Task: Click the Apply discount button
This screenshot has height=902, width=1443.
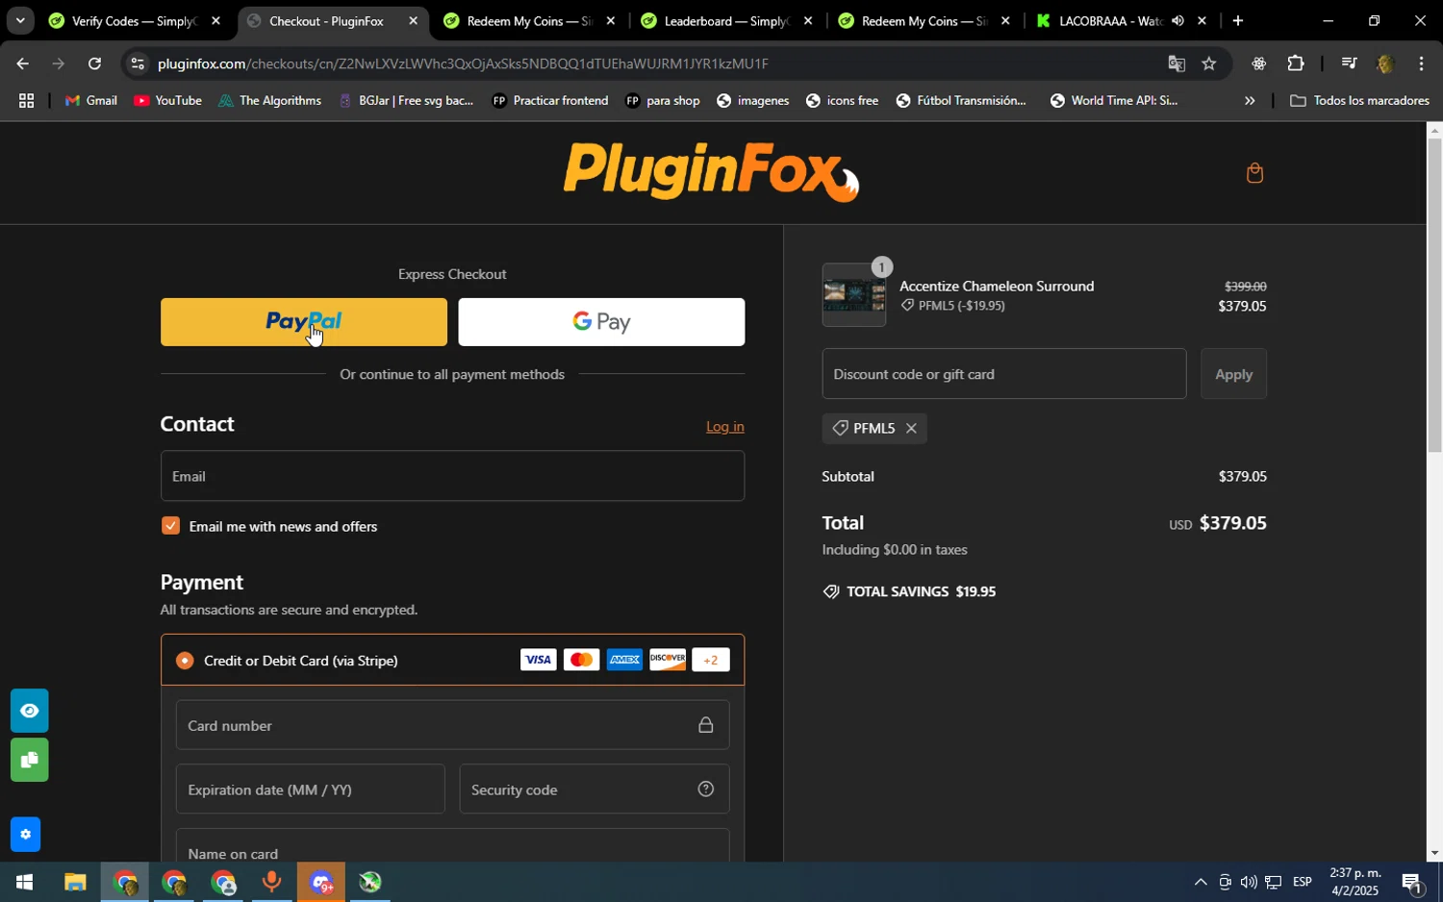Action: point(1233,374)
